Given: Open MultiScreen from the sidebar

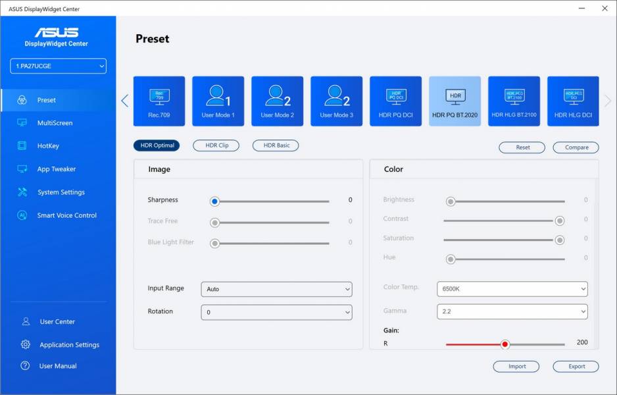Looking at the screenshot, I should [55, 123].
